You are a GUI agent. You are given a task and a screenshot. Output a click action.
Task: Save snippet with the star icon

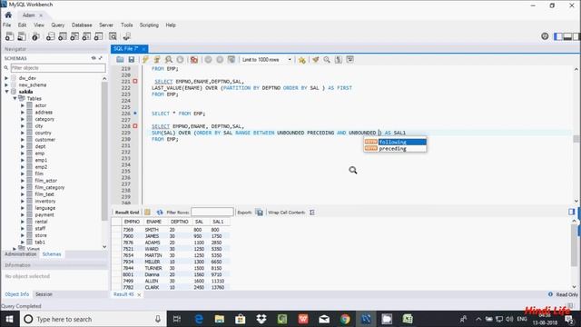(x=302, y=59)
